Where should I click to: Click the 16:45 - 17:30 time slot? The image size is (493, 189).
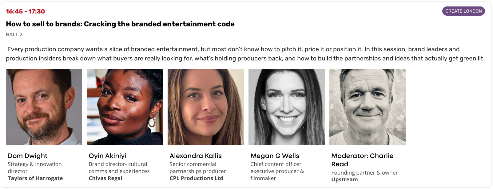click(x=25, y=11)
